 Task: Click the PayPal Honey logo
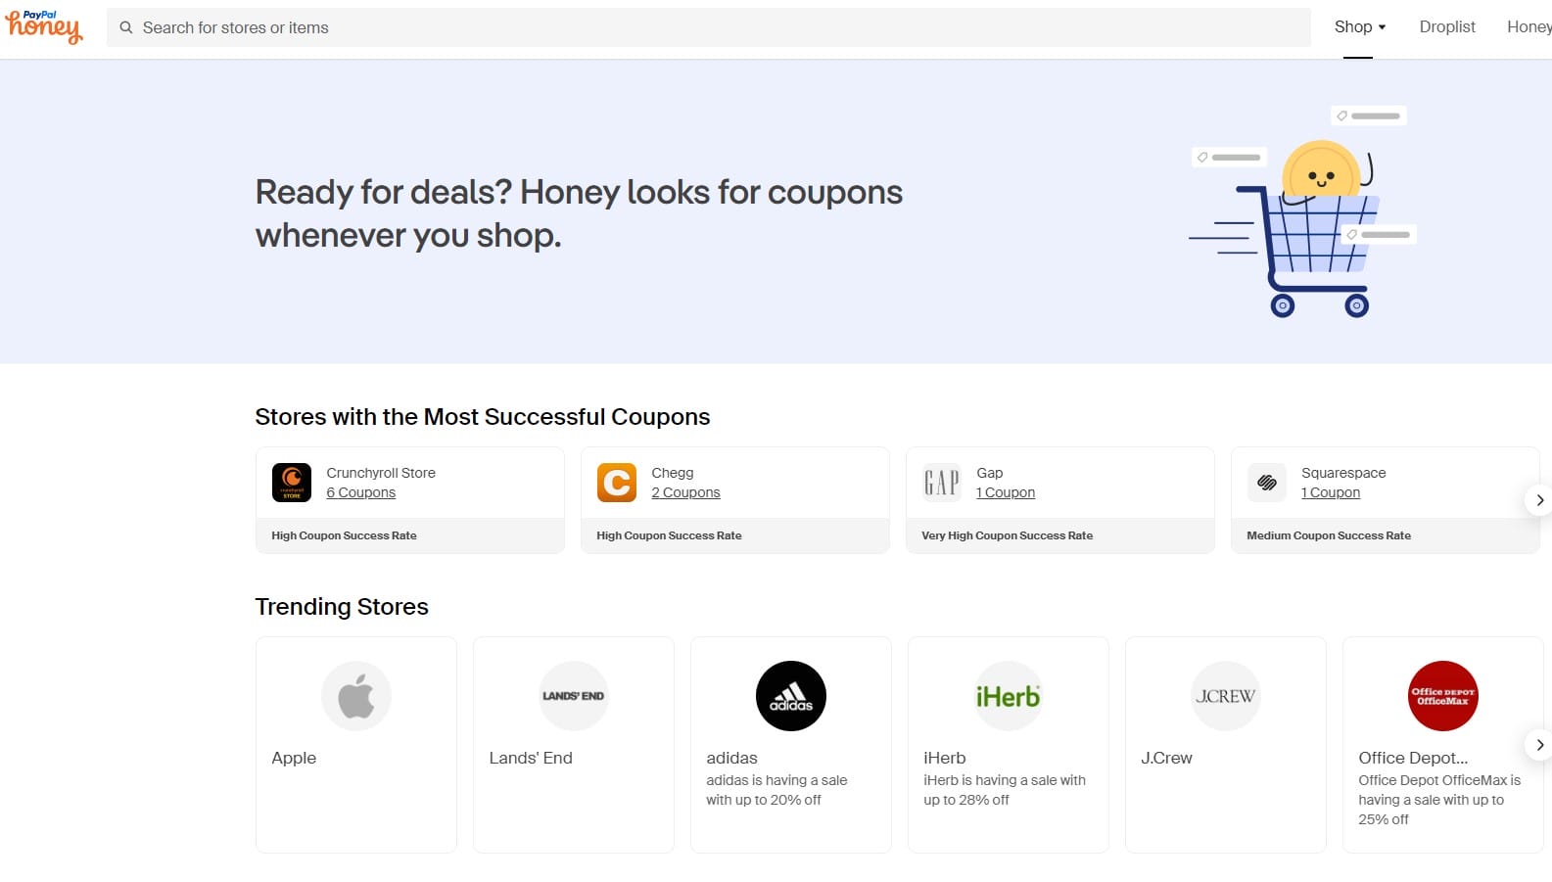pos(44,27)
